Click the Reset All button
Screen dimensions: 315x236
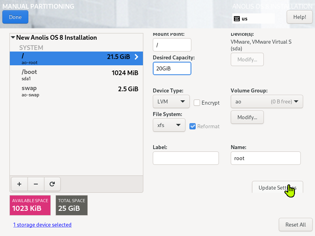[296, 225]
